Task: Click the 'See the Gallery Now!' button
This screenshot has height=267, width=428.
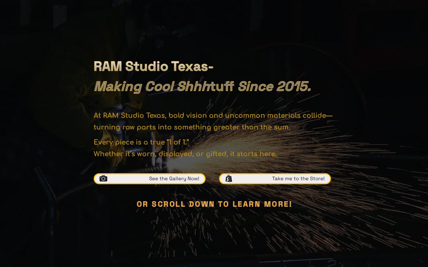Action: tap(149, 178)
